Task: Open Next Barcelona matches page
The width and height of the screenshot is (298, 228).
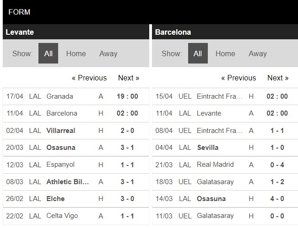Action: [278, 78]
